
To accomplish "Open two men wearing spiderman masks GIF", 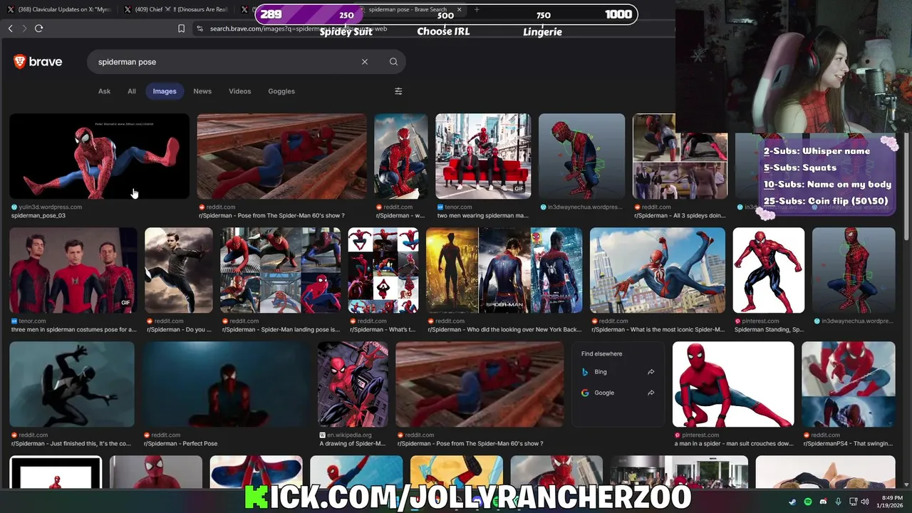I will click(483, 156).
